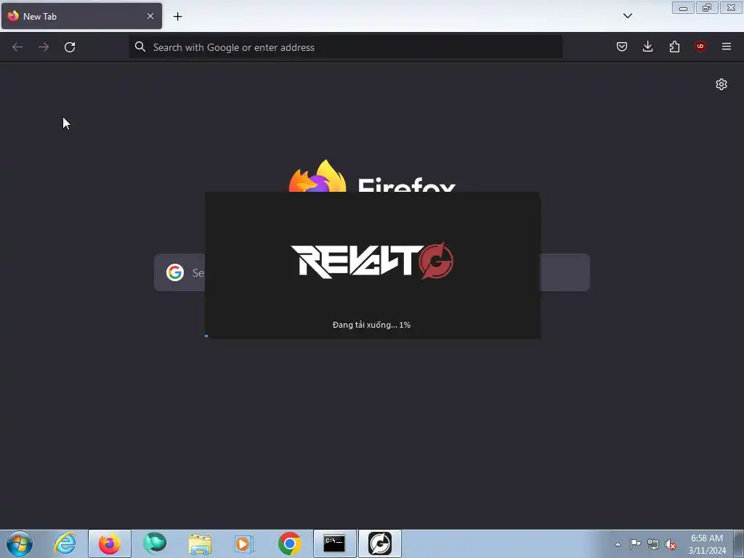
Task: Click the 'Đang tải xuống... 1%' status text
Action: pyautogui.click(x=371, y=325)
